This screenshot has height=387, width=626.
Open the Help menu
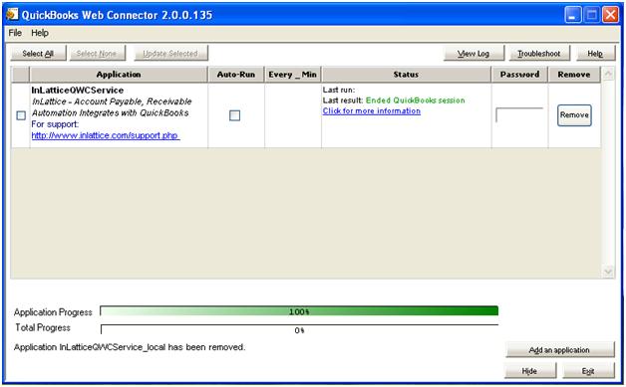click(x=40, y=33)
